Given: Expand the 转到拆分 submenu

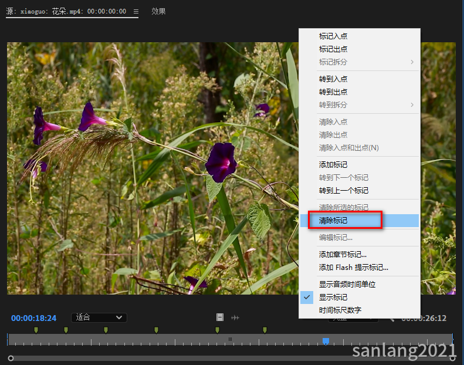Looking at the screenshot, I should pyautogui.click(x=360, y=105).
